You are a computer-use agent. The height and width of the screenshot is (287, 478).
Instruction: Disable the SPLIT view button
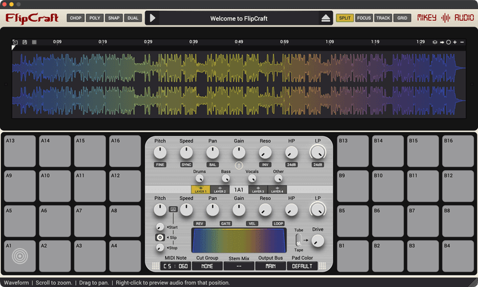point(345,18)
